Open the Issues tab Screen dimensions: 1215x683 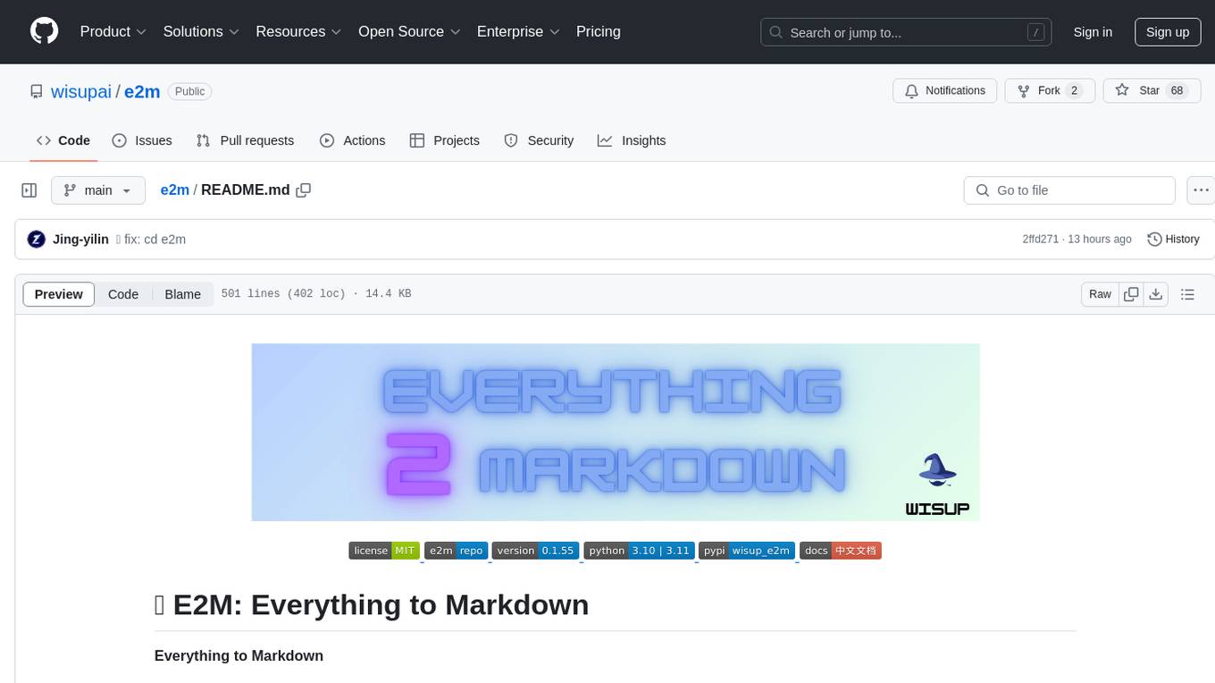point(142,140)
